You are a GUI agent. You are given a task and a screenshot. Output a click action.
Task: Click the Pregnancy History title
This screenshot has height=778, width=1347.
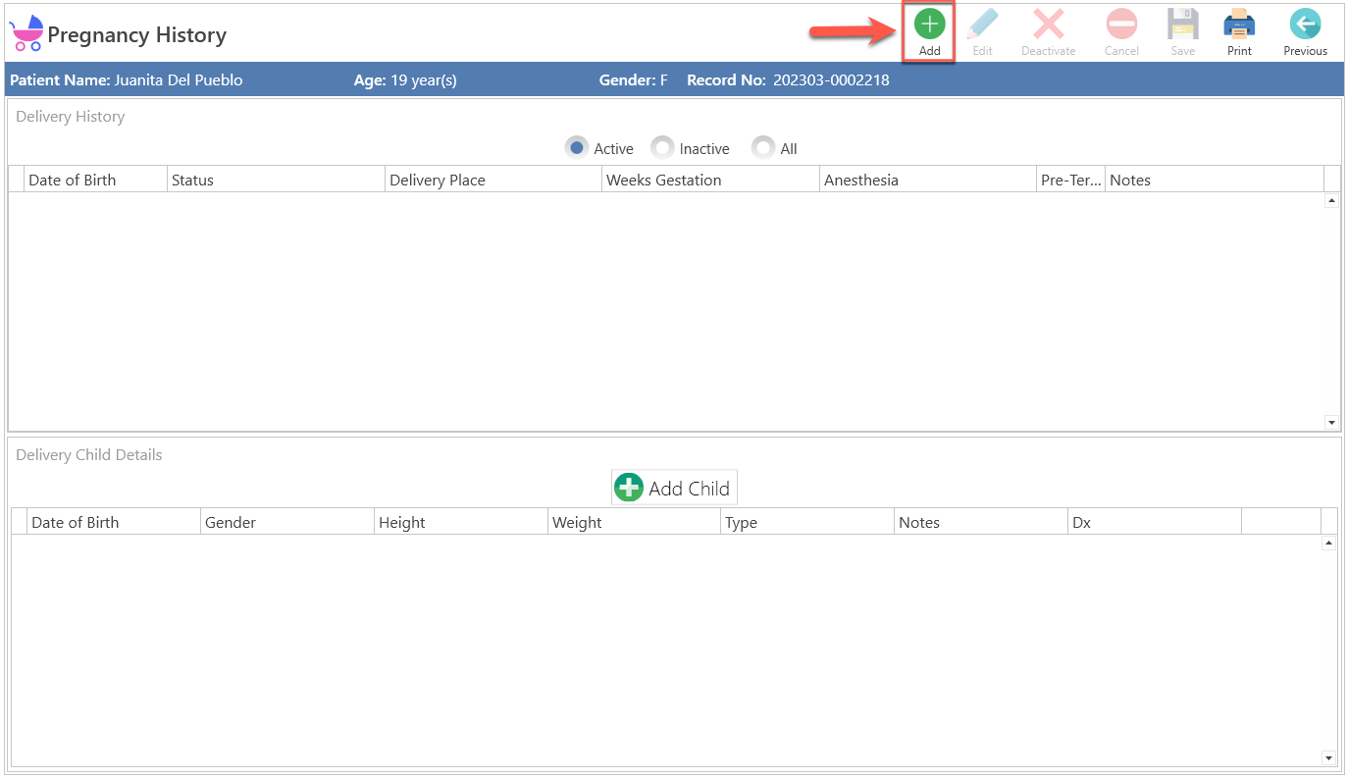pyautogui.click(x=137, y=35)
